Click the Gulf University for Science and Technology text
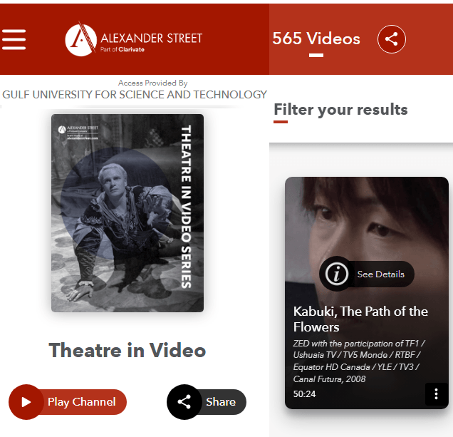The width and height of the screenshot is (453, 437). (135, 95)
